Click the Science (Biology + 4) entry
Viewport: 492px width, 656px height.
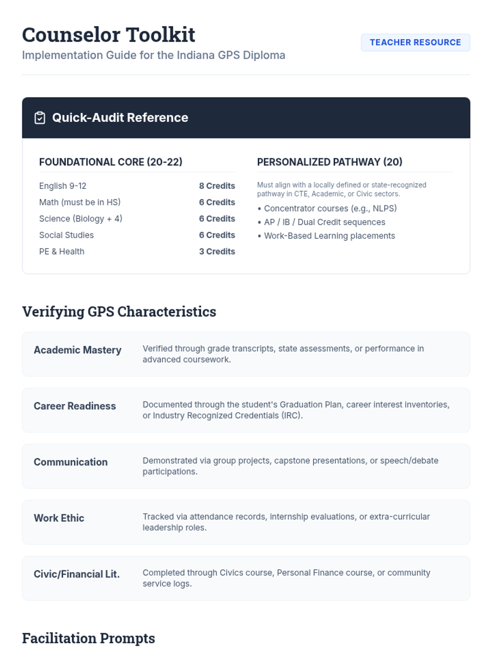tap(81, 219)
